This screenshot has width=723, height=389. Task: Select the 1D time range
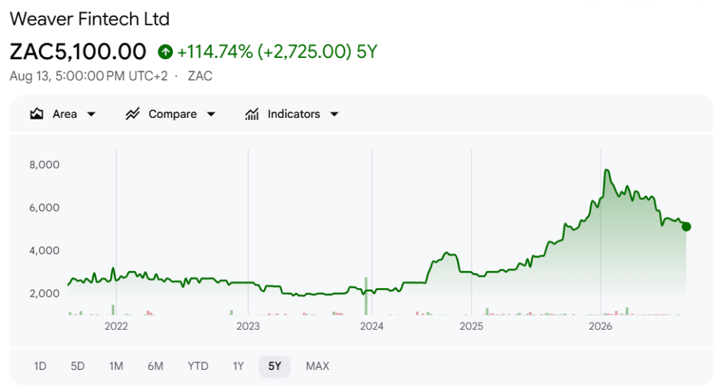coord(40,366)
